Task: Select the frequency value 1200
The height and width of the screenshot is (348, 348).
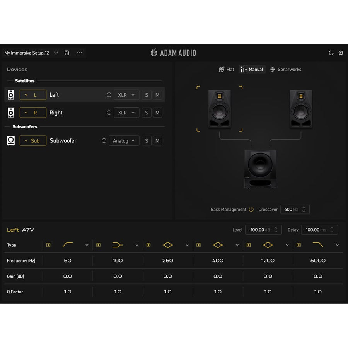Action: click(268, 261)
